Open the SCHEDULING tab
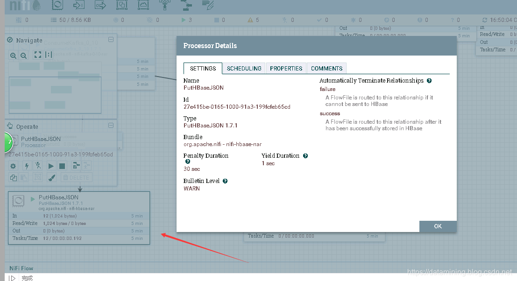517x281 pixels. 244,69
